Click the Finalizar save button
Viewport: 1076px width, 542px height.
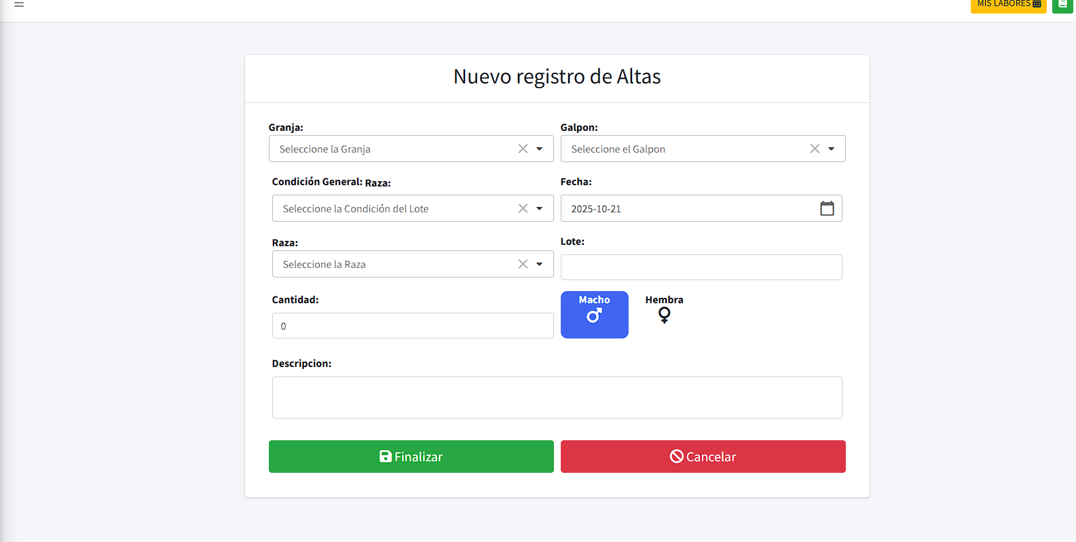click(x=411, y=457)
